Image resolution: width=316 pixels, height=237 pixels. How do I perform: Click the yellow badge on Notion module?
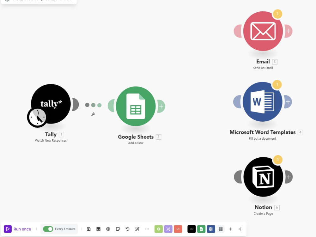coord(278,160)
